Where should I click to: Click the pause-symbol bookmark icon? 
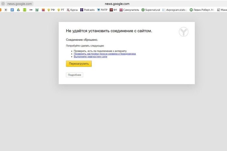coord(6,10)
